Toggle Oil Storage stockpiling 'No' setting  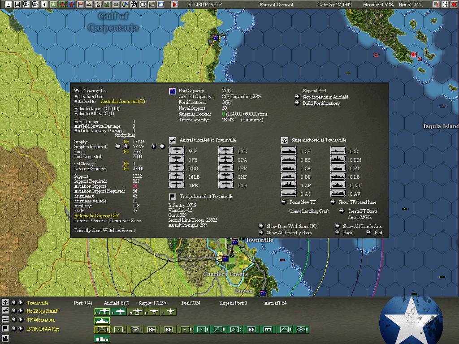pyautogui.click(x=126, y=163)
